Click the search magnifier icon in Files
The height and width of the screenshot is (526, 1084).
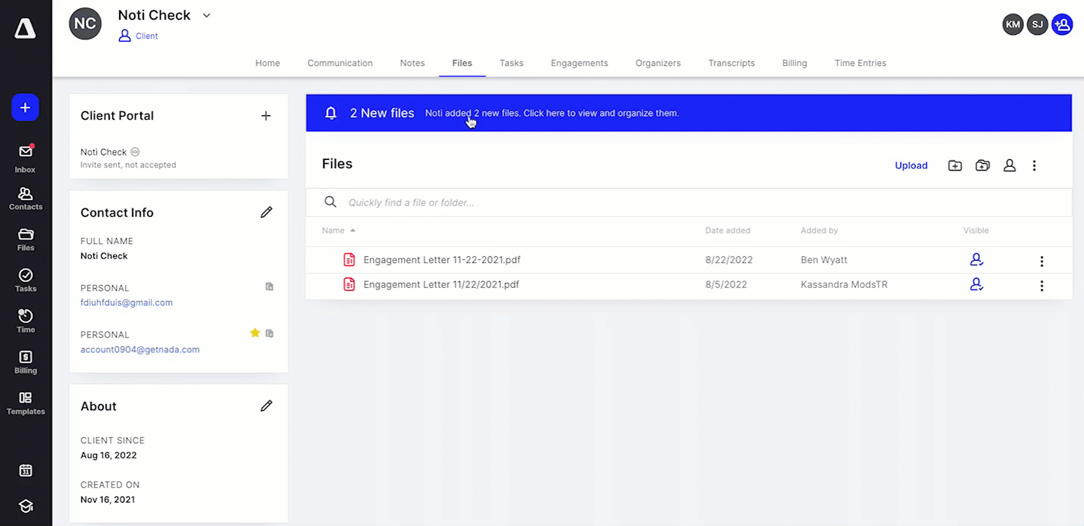[331, 202]
